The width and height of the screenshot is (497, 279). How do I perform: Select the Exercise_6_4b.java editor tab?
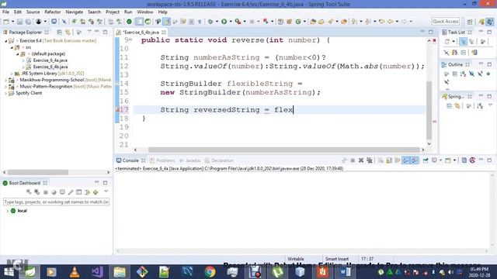click(141, 33)
